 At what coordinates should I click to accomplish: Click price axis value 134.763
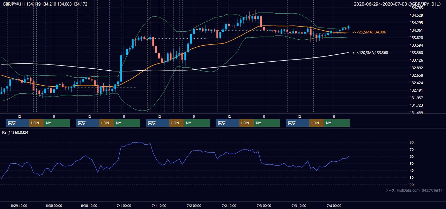point(416,8)
